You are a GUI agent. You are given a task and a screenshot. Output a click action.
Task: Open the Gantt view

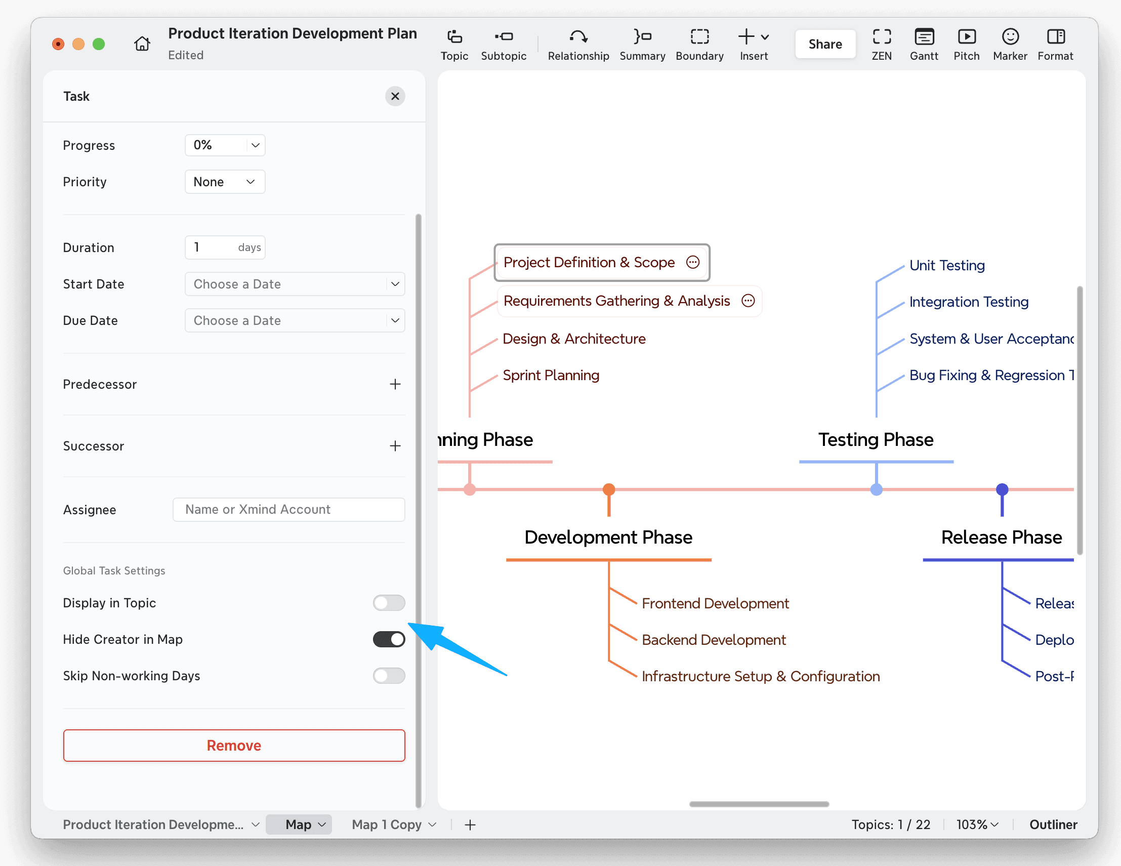point(924,44)
